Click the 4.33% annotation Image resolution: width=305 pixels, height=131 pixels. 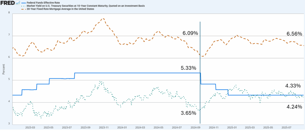(x=293, y=86)
